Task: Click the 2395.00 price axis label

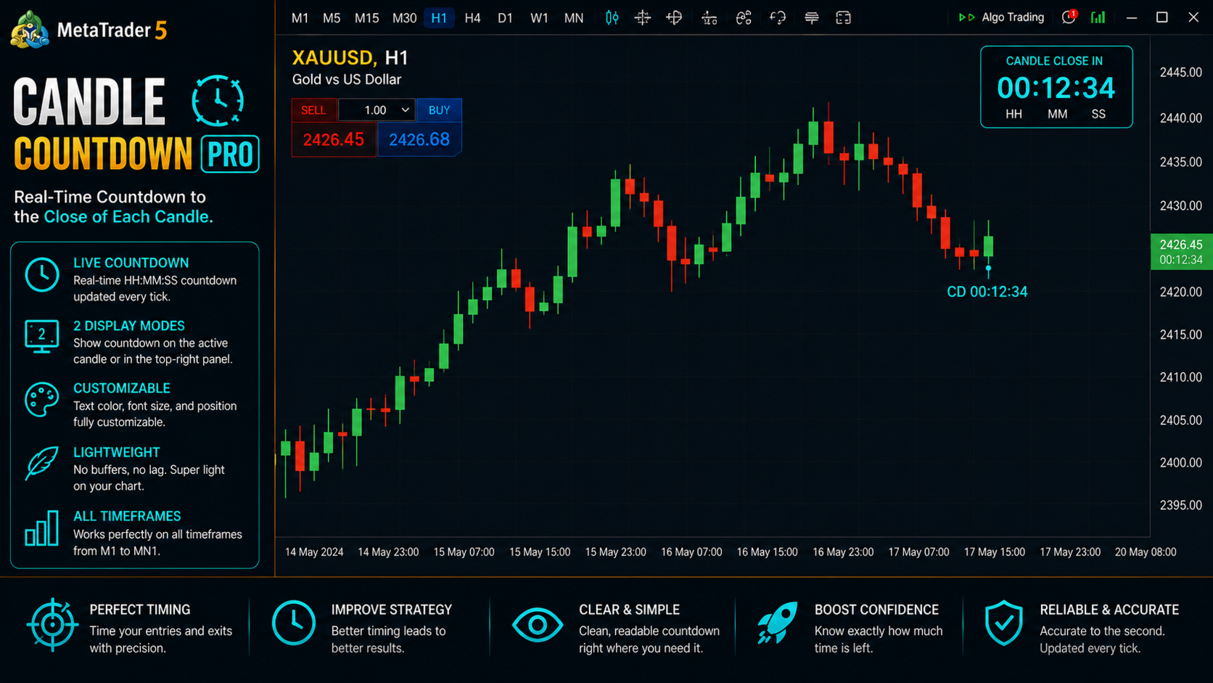Action: coord(1181,505)
